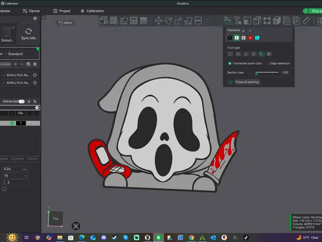Viewport: 322px width, 242px height.
Task: Switch to the Project tab
Action: click(62, 11)
